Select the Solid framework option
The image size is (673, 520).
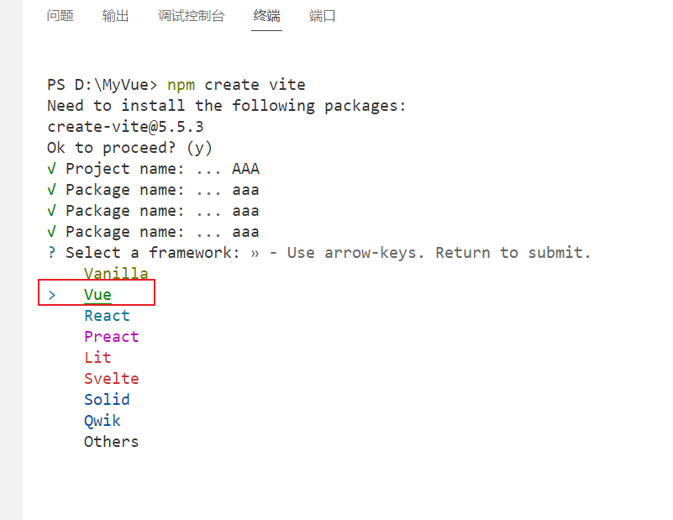107,399
